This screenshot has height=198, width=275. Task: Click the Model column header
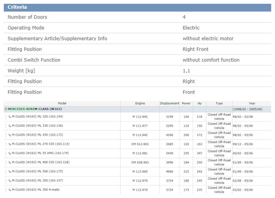pos(62,103)
